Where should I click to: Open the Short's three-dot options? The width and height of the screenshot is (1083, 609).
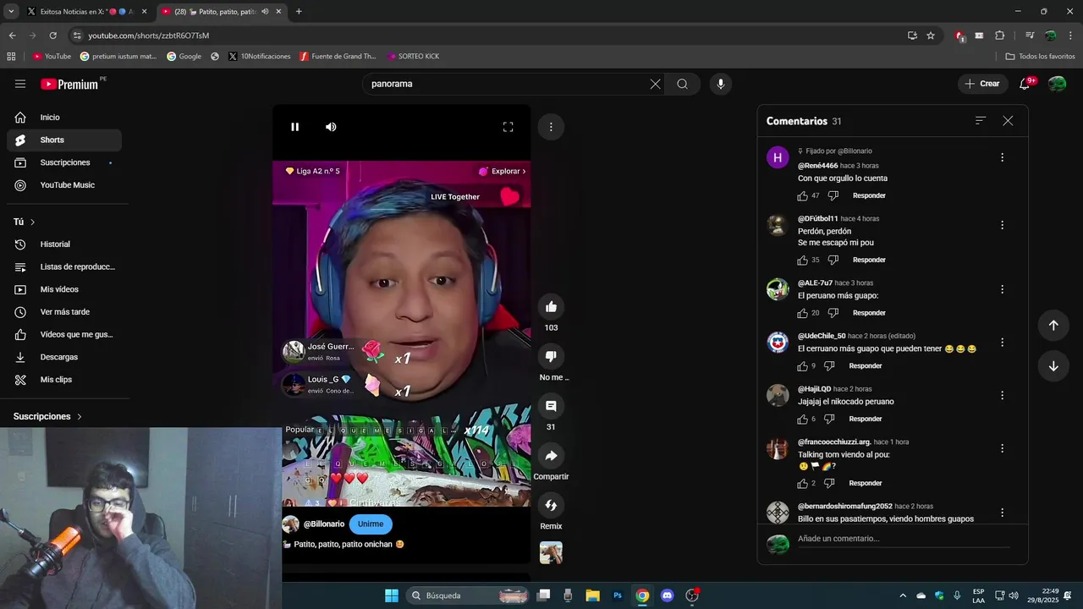coord(551,127)
